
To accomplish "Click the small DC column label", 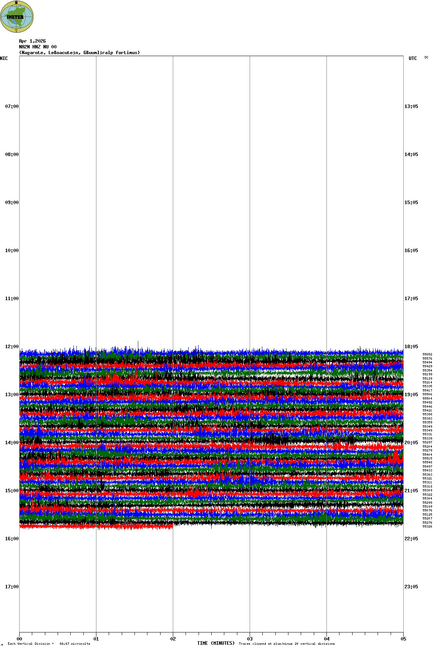I will [426, 58].
